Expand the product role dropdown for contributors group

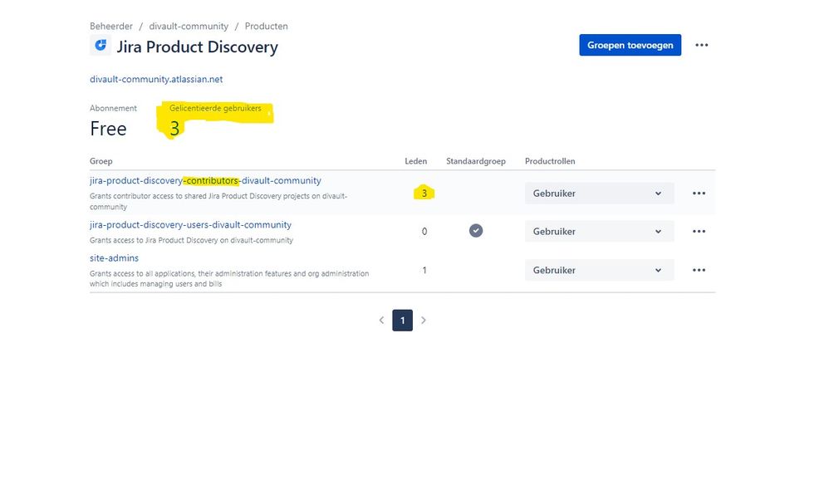click(x=599, y=194)
